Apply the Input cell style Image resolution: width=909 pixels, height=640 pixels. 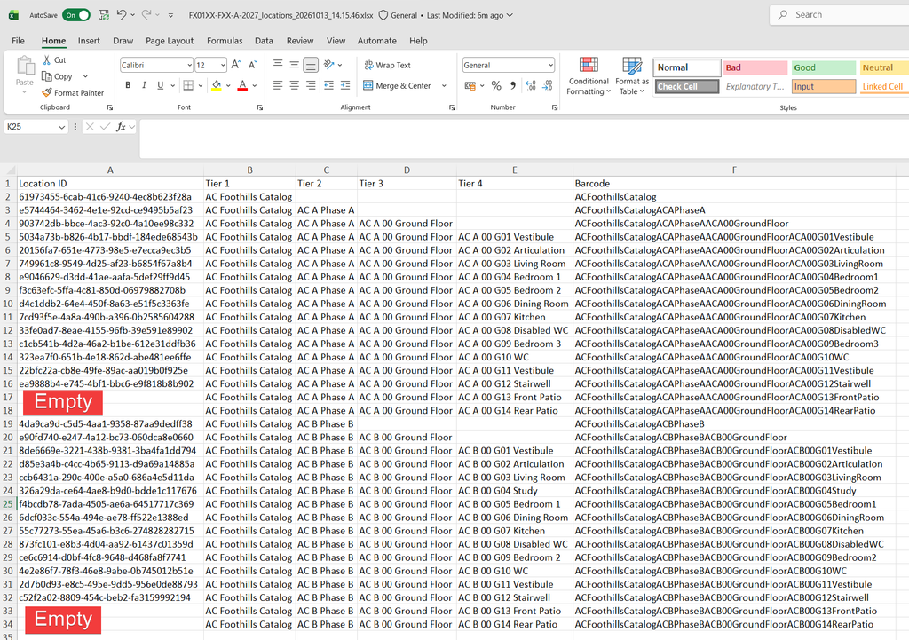pos(823,86)
